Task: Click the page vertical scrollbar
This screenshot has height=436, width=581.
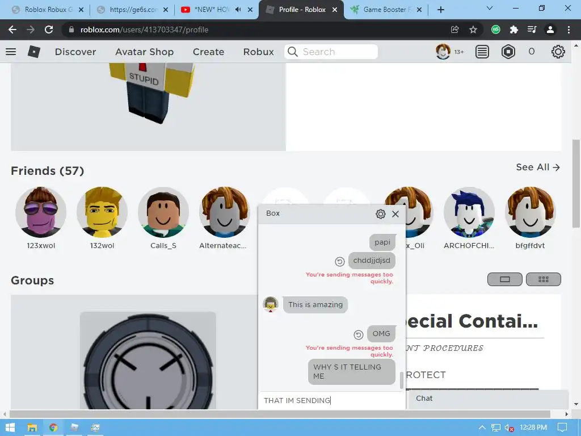Action: 576,183
